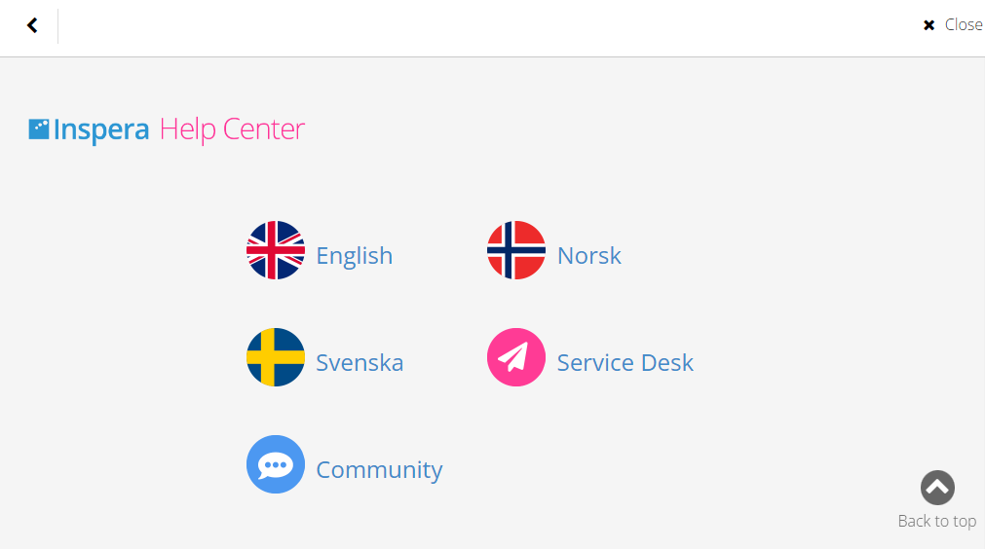Click the Swedish flag icon

click(x=275, y=357)
